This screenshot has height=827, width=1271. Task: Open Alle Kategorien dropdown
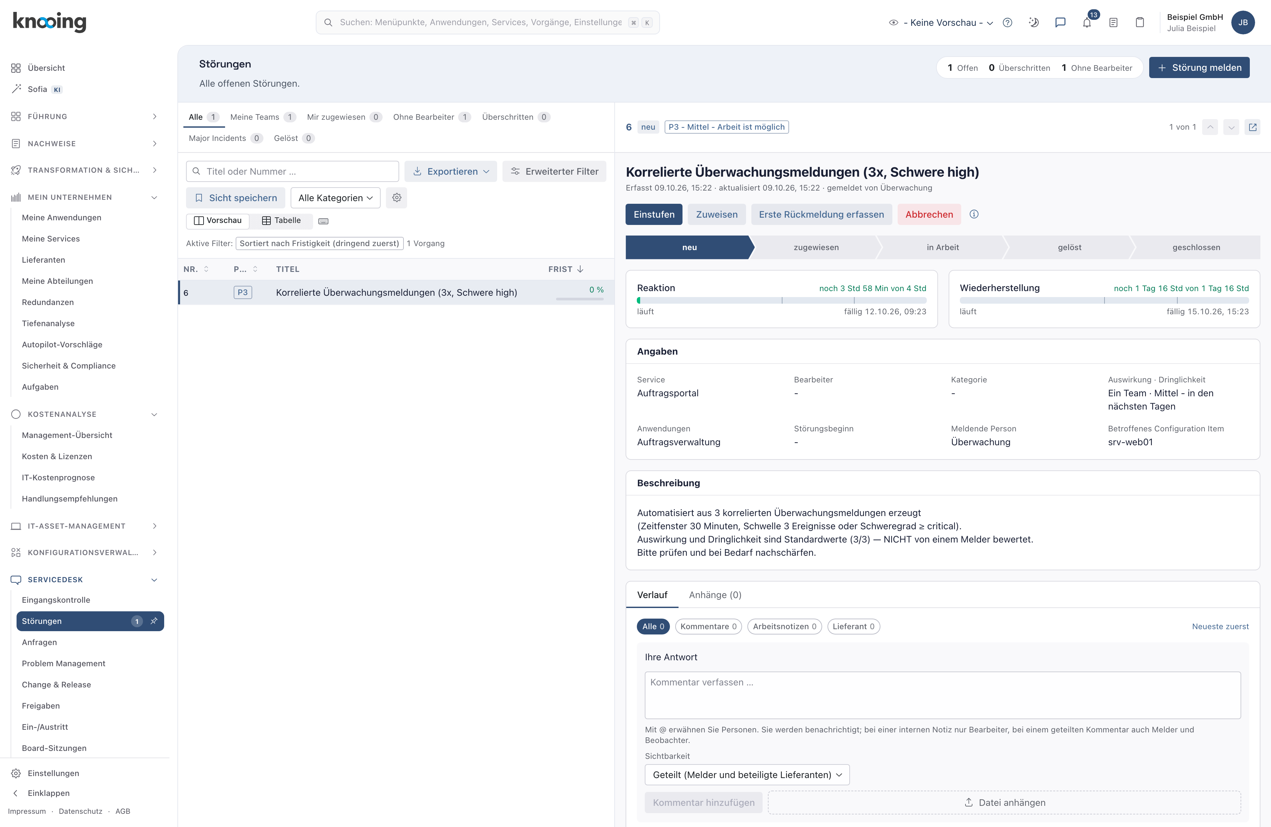pos(335,197)
